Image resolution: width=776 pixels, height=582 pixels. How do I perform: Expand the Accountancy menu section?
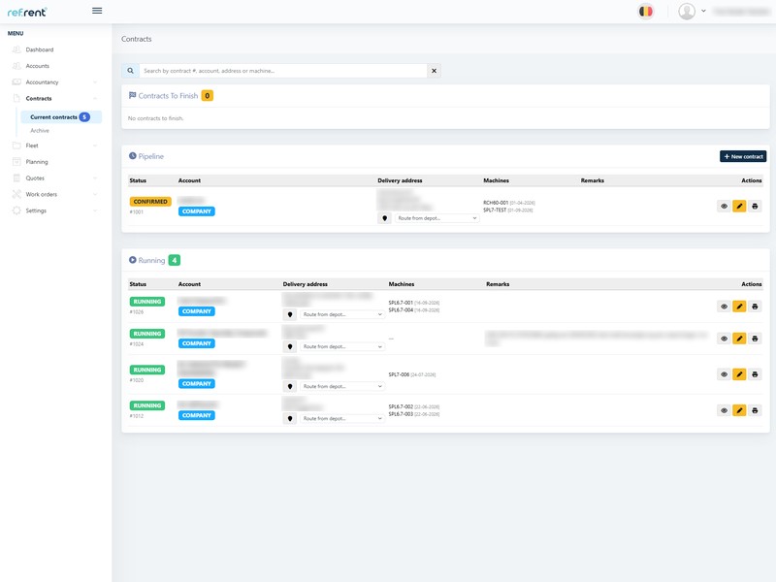(54, 82)
